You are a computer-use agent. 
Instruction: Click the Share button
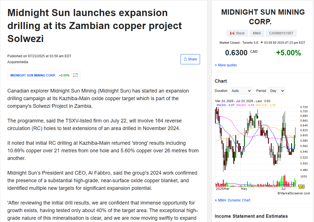190,59
